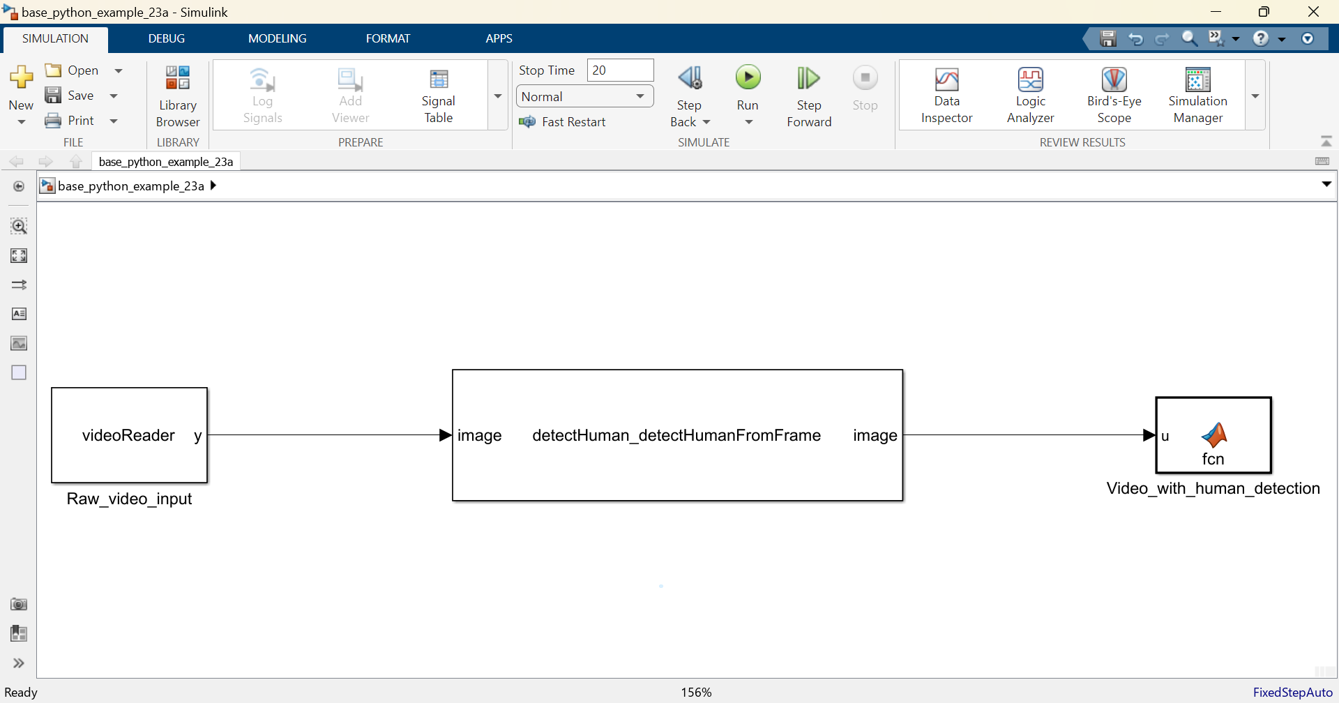Select the base_python_example_23a model tab

(166, 162)
